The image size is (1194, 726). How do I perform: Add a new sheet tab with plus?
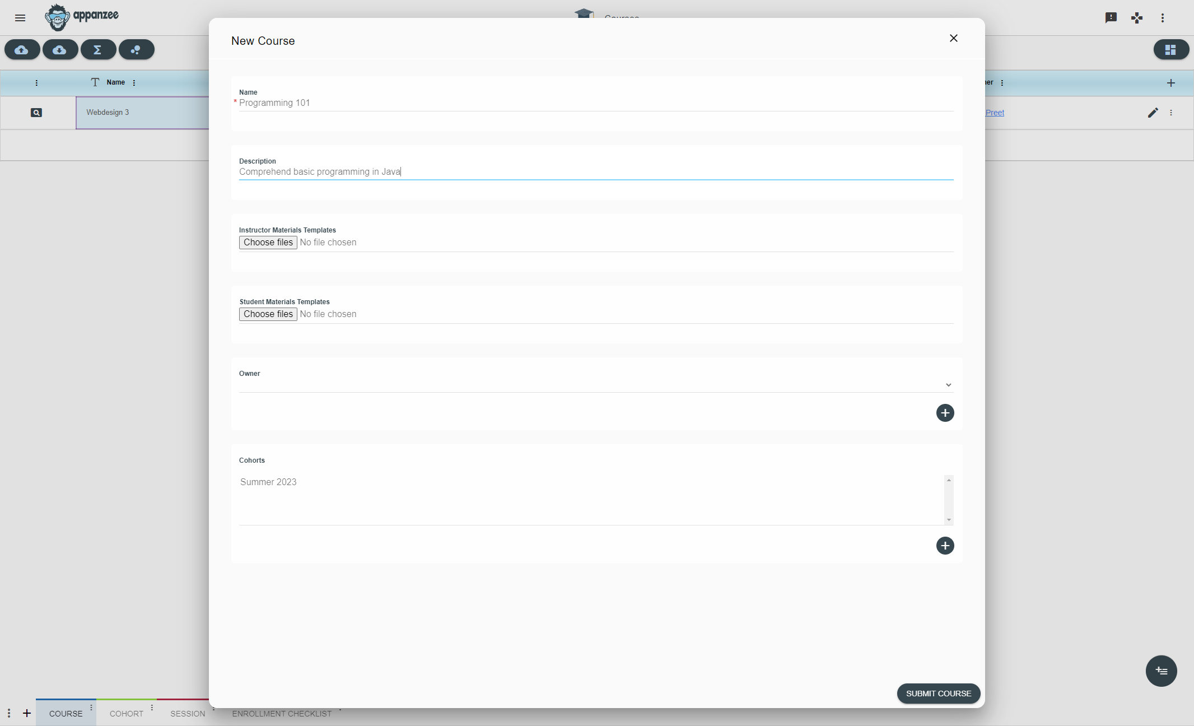click(27, 713)
